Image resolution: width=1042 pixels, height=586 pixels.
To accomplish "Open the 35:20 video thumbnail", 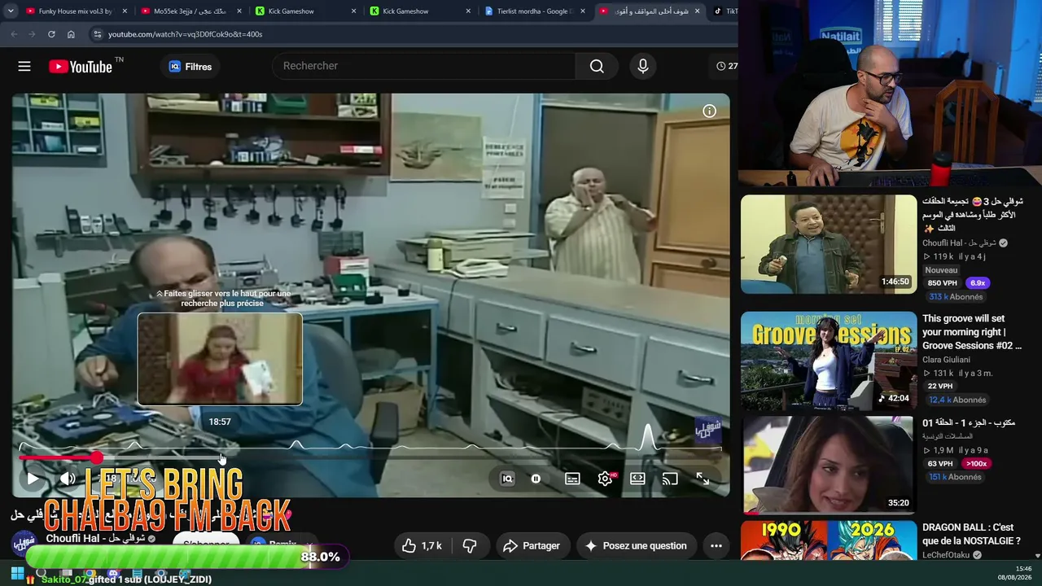I will [x=829, y=465].
